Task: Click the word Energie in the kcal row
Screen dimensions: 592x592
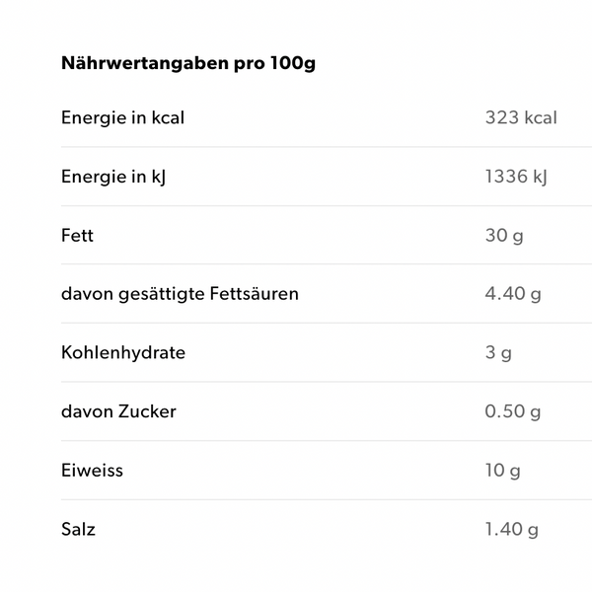Action: point(94,117)
